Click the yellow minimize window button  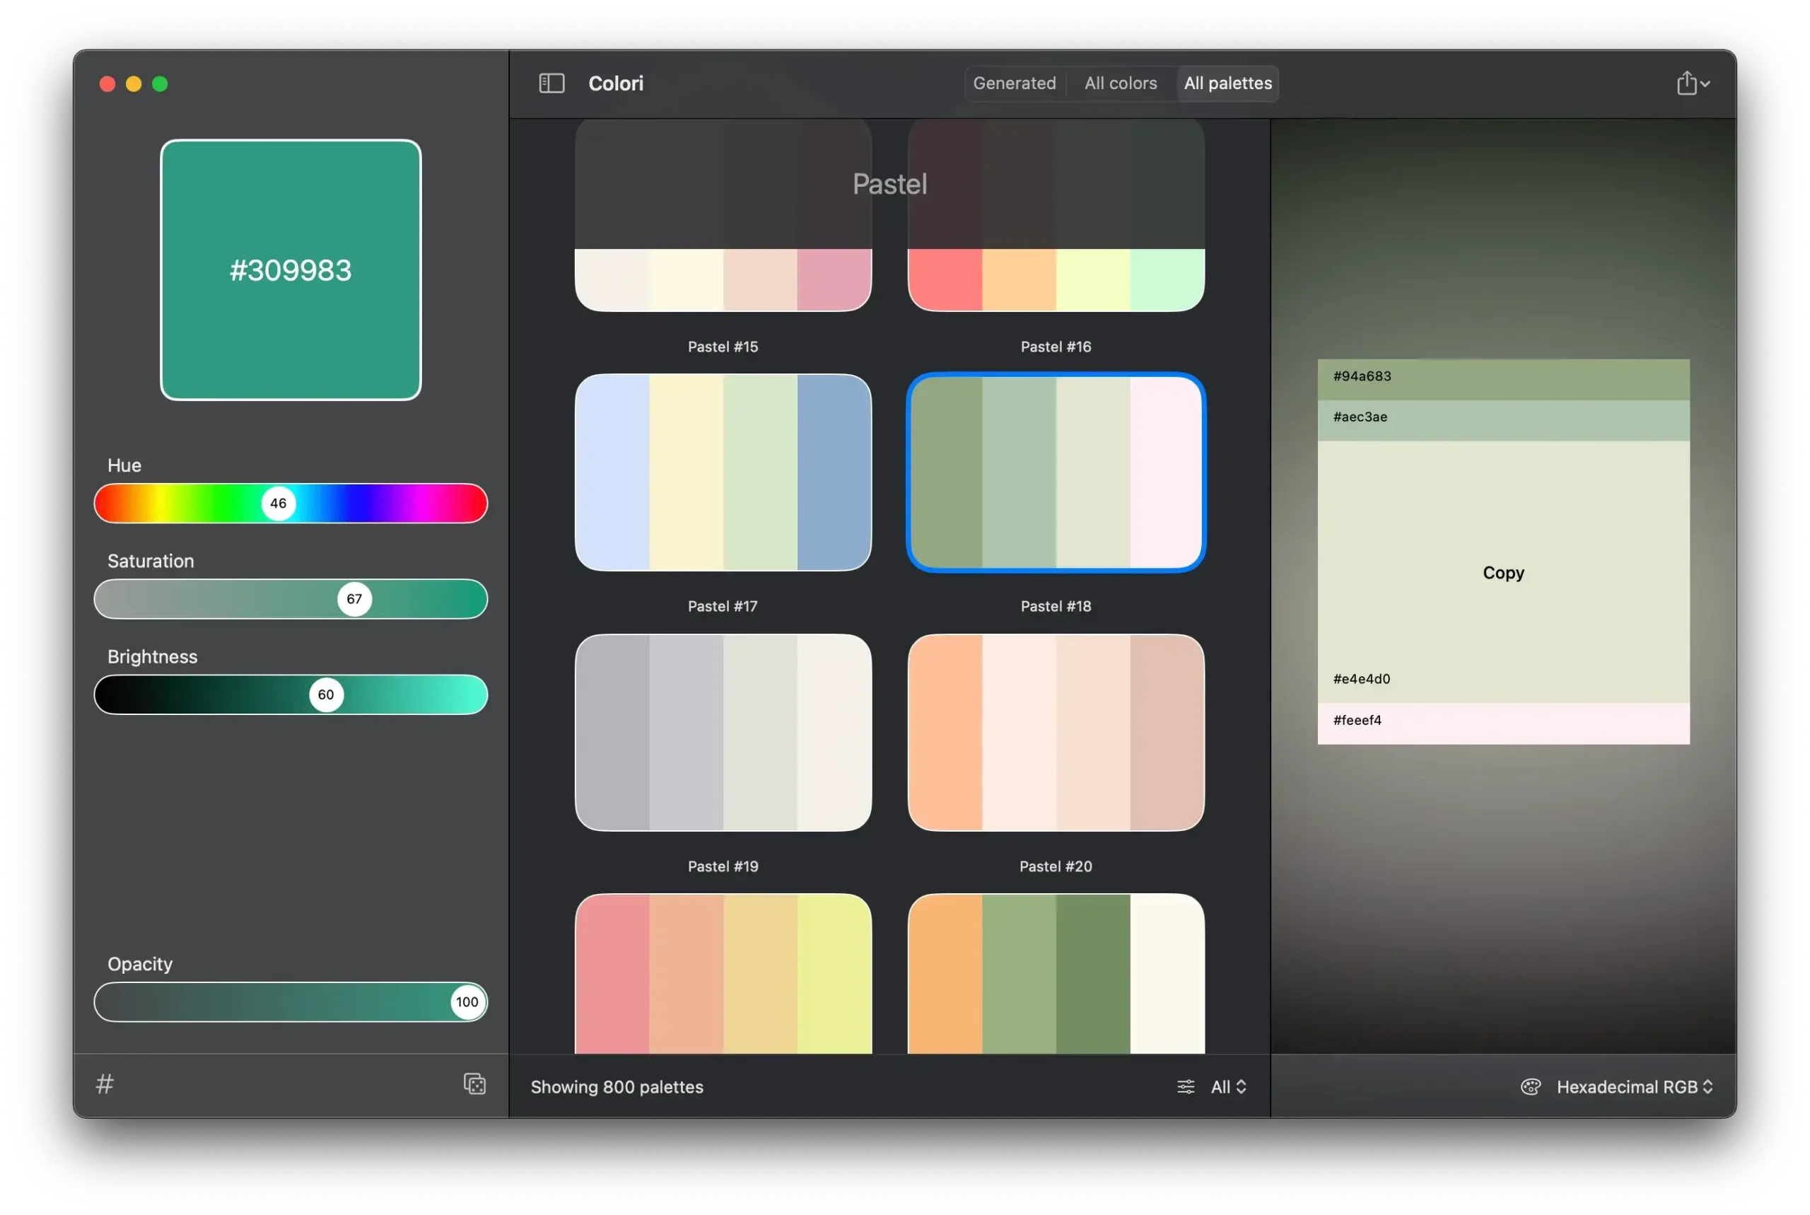pos(134,83)
